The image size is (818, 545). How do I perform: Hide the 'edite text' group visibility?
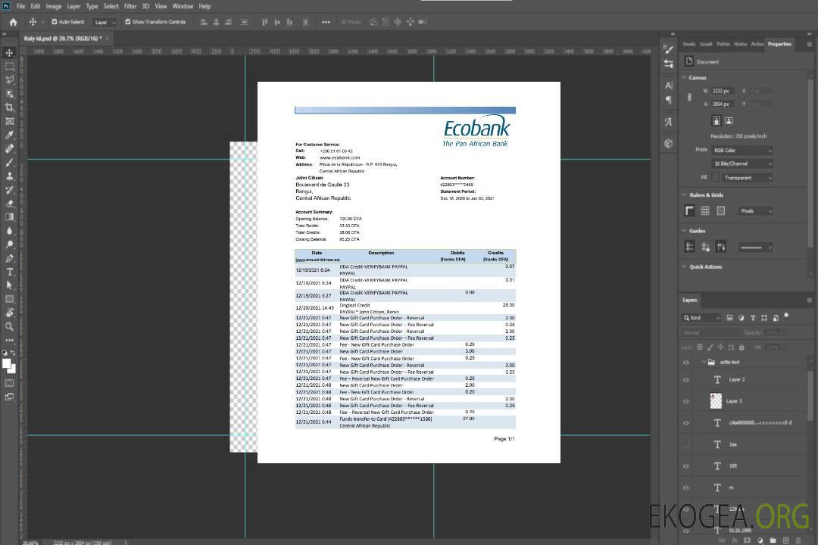[686, 363]
